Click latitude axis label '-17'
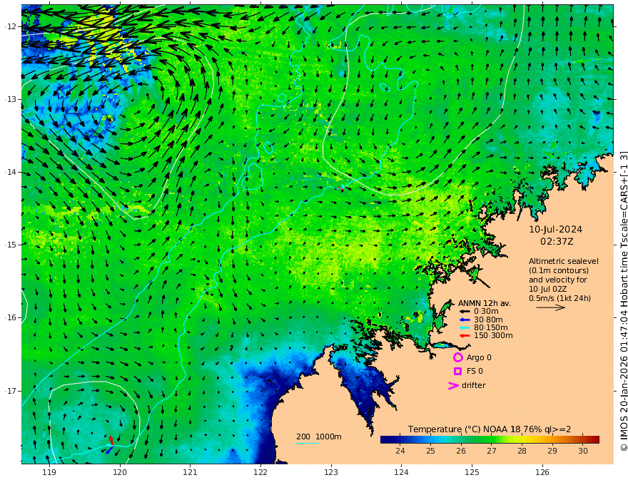This screenshot has height=485, width=628. 11,391
